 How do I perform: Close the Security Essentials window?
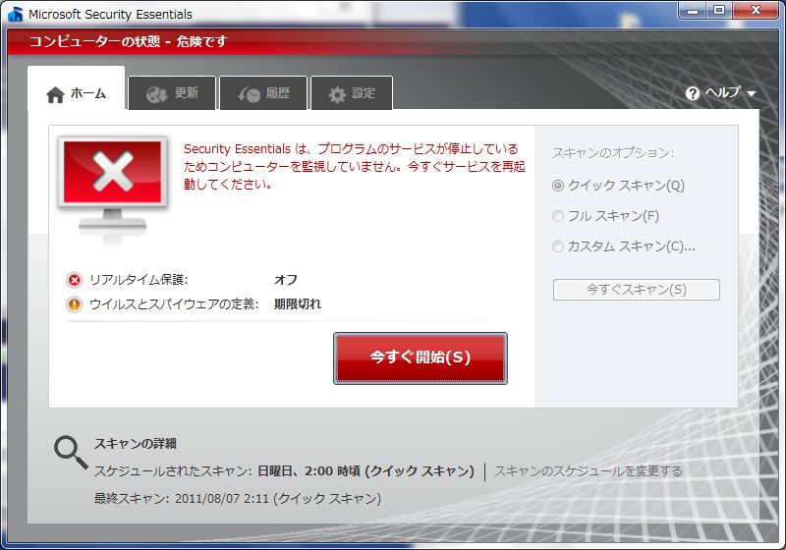click(x=756, y=10)
